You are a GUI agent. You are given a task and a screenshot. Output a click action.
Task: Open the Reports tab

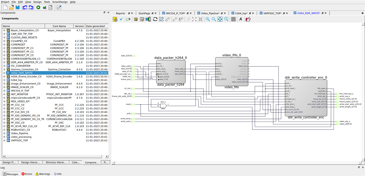coord(120,13)
